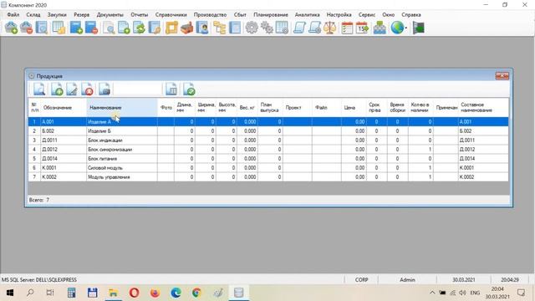Click the green exit door toolbar icon
This screenshot has width=535, height=301.
418,28
